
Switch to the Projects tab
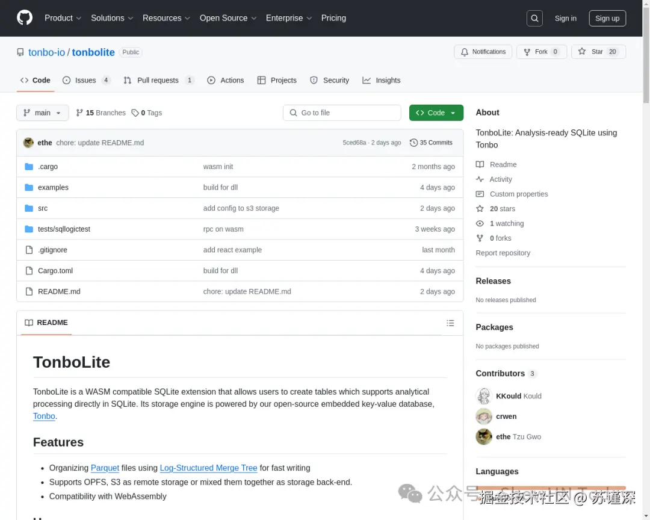(277, 81)
